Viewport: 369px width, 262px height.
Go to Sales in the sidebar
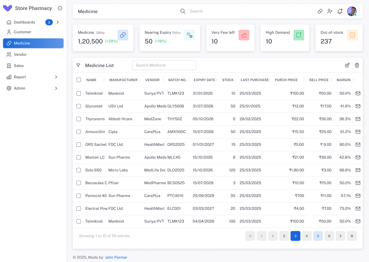click(x=19, y=66)
